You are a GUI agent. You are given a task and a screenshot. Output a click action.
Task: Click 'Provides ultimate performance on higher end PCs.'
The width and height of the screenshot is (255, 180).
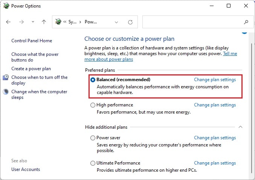click(147, 170)
